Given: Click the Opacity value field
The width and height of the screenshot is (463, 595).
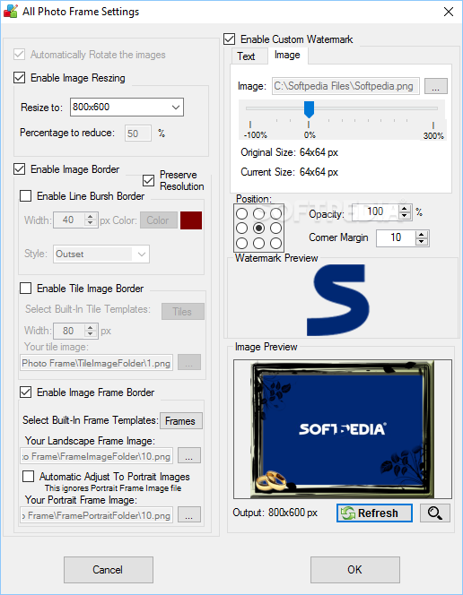Looking at the screenshot, I should [x=376, y=212].
